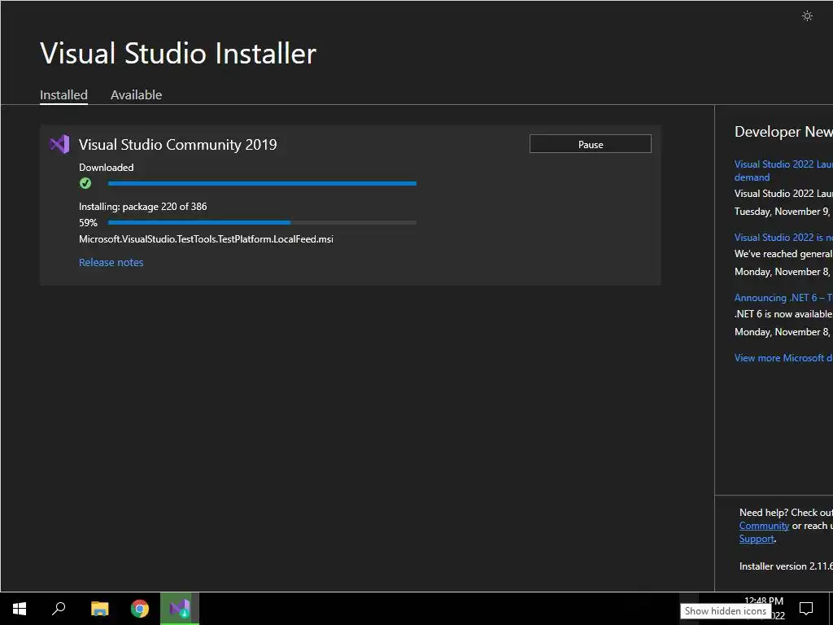Click the 'Installing: package 220 of 386' text

coord(143,206)
